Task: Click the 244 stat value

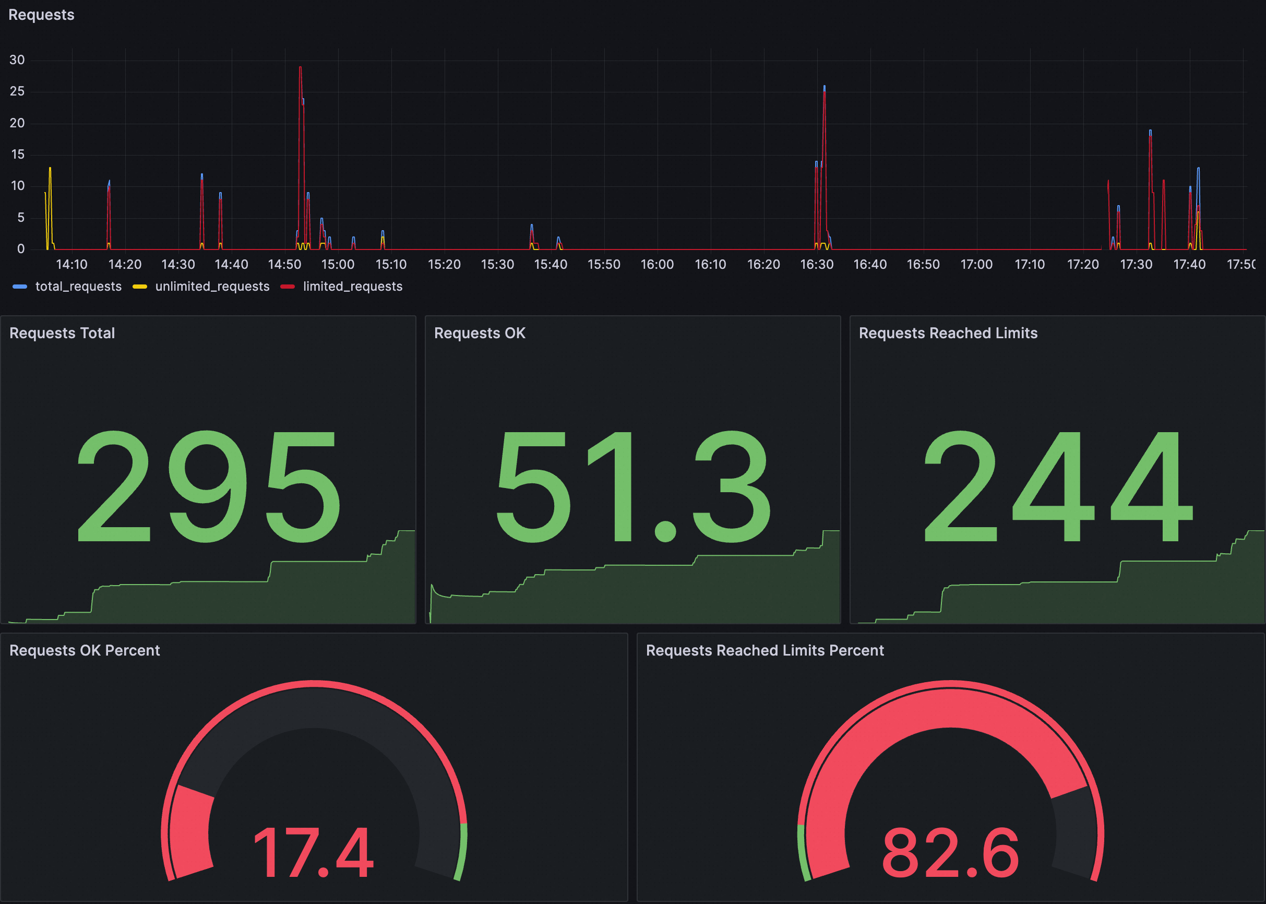Action: 1057,487
